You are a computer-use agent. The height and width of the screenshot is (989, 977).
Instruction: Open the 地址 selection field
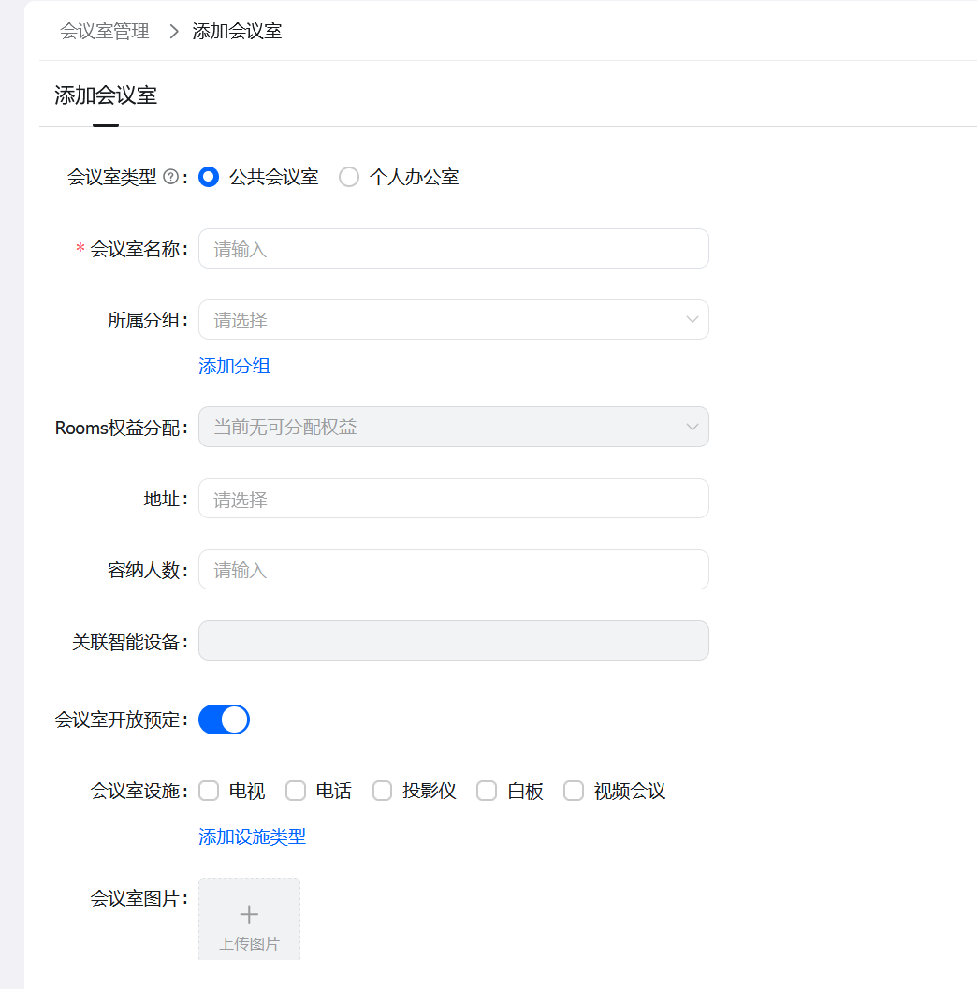pos(453,499)
